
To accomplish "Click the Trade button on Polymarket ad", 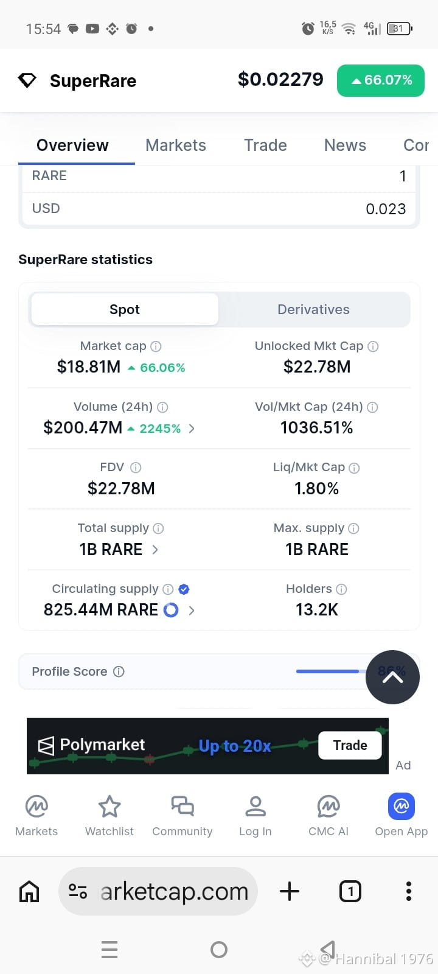I will (x=350, y=745).
